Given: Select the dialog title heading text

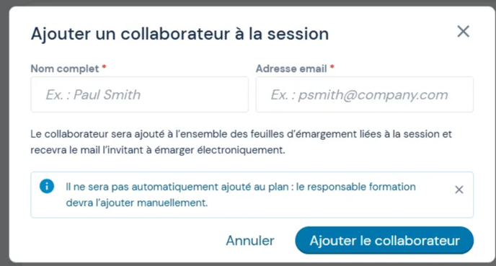Looking at the screenshot, I should (x=180, y=34).
